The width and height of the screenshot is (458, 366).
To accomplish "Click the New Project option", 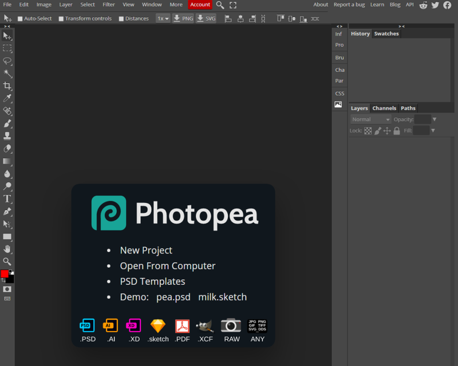I will coord(146,250).
